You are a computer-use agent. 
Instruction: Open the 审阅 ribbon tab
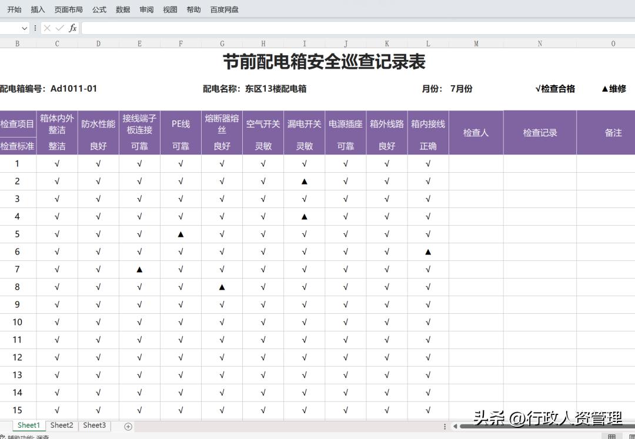[x=145, y=9]
